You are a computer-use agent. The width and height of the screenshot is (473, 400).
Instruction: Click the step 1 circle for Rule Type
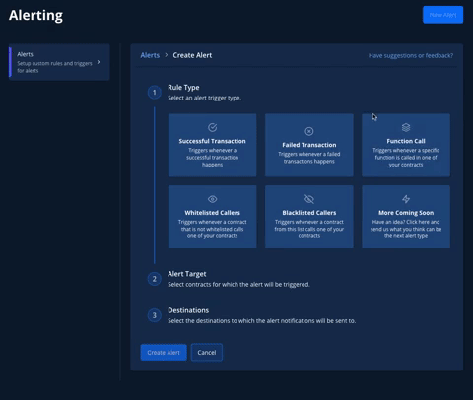coord(155,93)
